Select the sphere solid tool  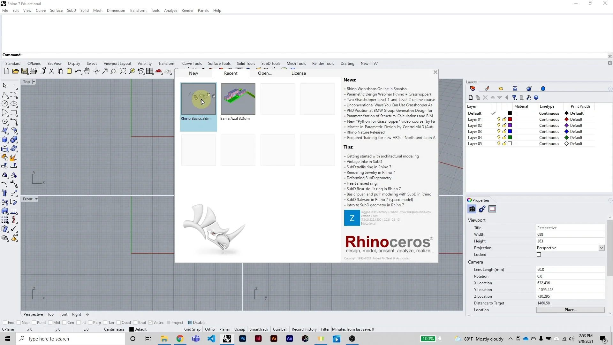14,140
